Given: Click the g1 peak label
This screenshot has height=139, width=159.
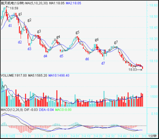Looking at the screenshot, I should [20, 14].
